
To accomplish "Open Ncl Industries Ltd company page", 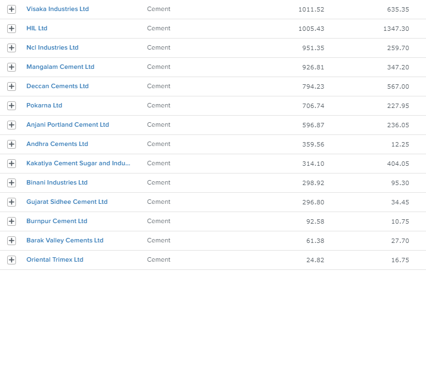I will pos(52,47).
